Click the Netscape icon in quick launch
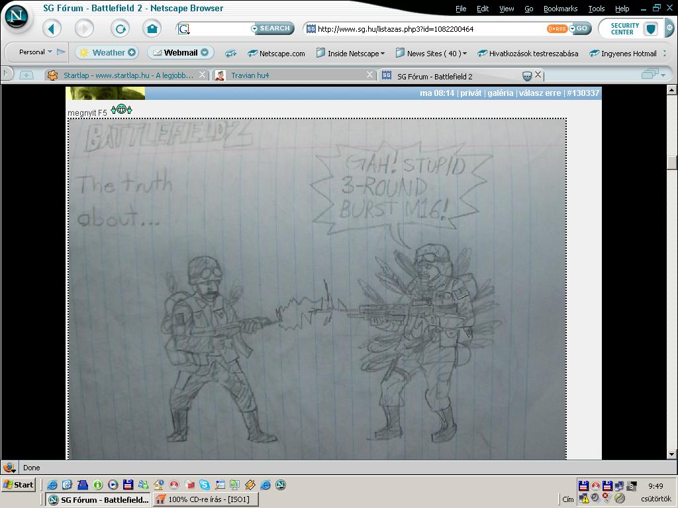This screenshot has width=678, height=508. (280, 485)
